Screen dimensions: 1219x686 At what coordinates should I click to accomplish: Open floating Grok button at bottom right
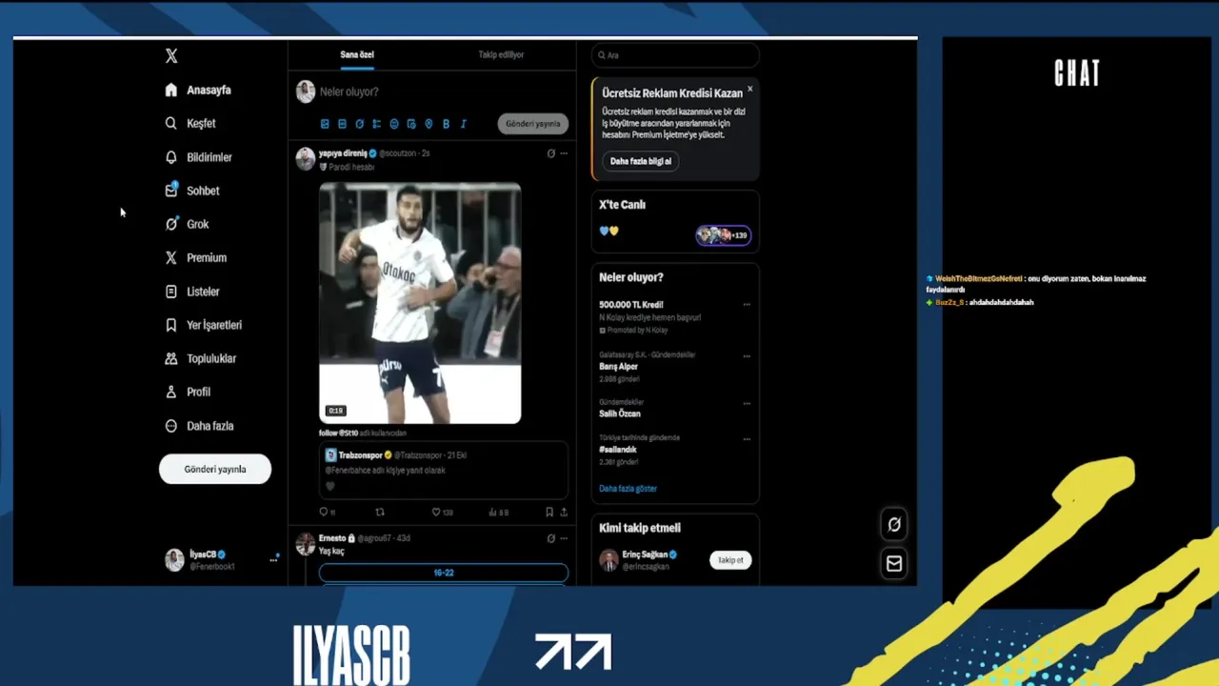tap(894, 524)
